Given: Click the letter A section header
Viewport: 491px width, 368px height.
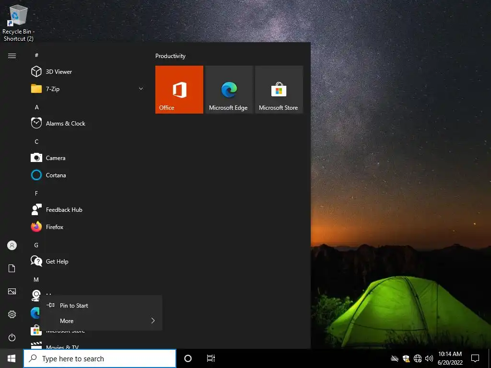Looking at the screenshot, I should (x=36, y=107).
